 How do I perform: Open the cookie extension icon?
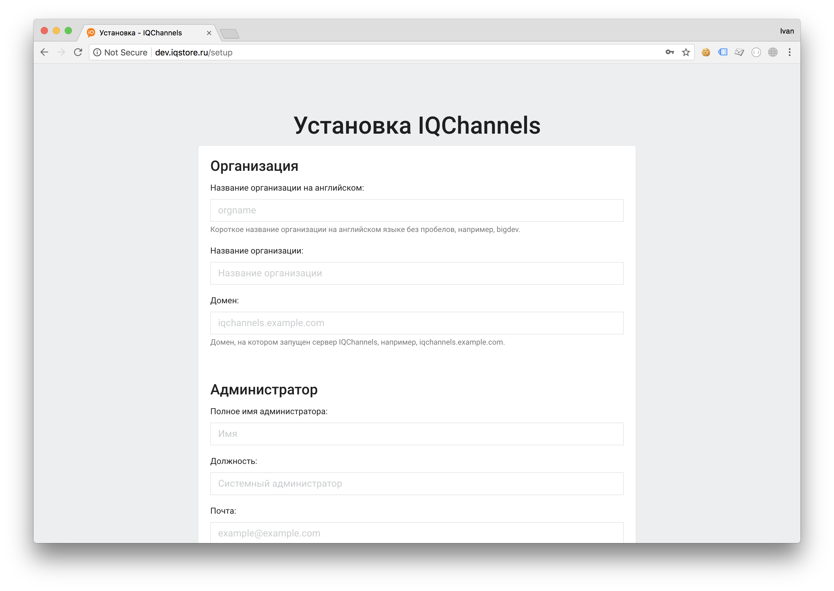click(x=705, y=52)
